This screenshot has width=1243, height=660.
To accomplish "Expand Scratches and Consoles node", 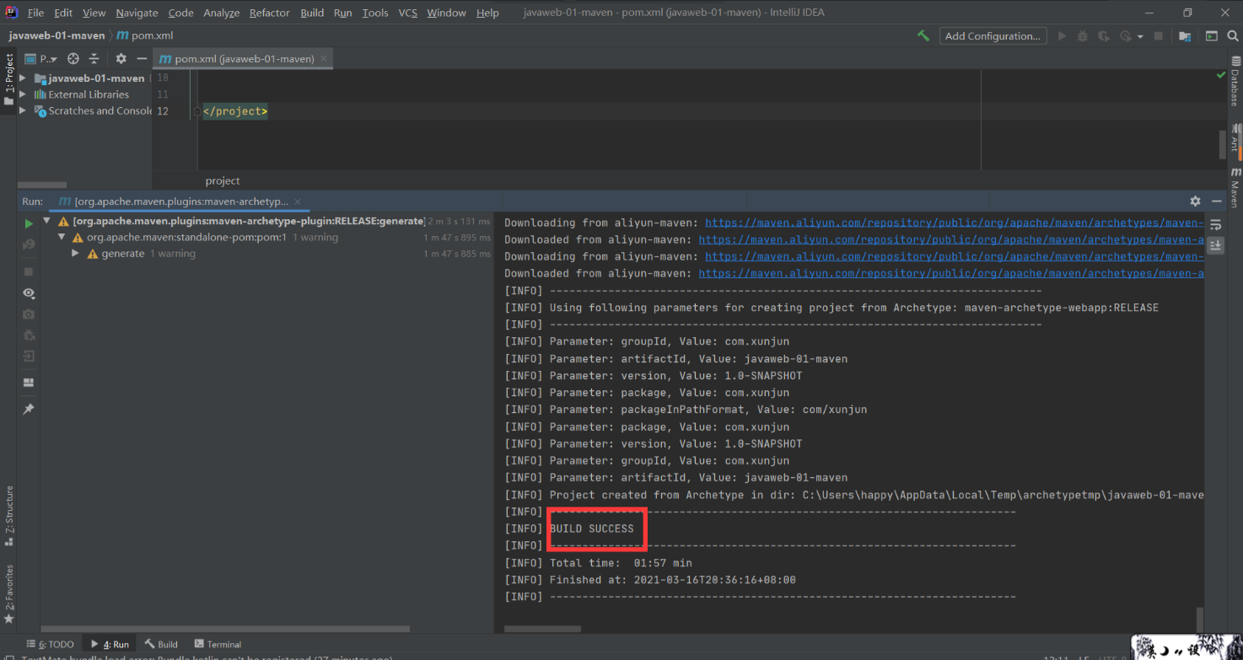I will click(23, 110).
